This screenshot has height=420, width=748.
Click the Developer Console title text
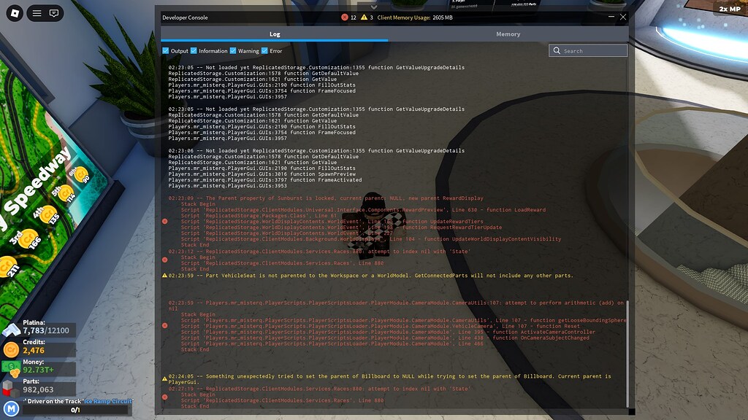click(x=185, y=17)
